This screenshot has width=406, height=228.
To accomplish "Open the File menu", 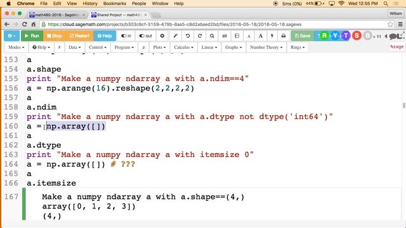I will point(44,3).
